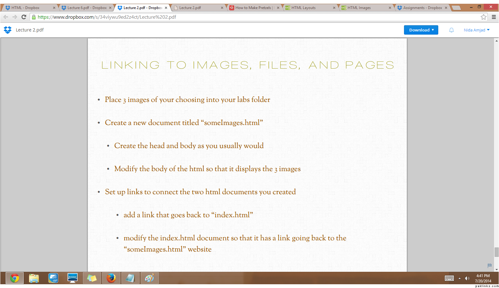Bookmark this page with the star icon
The image size is (499, 288).
click(x=483, y=17)
